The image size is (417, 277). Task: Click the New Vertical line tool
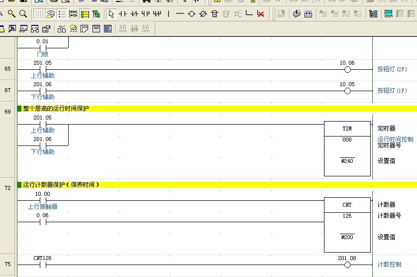click(x=168, y=14)
